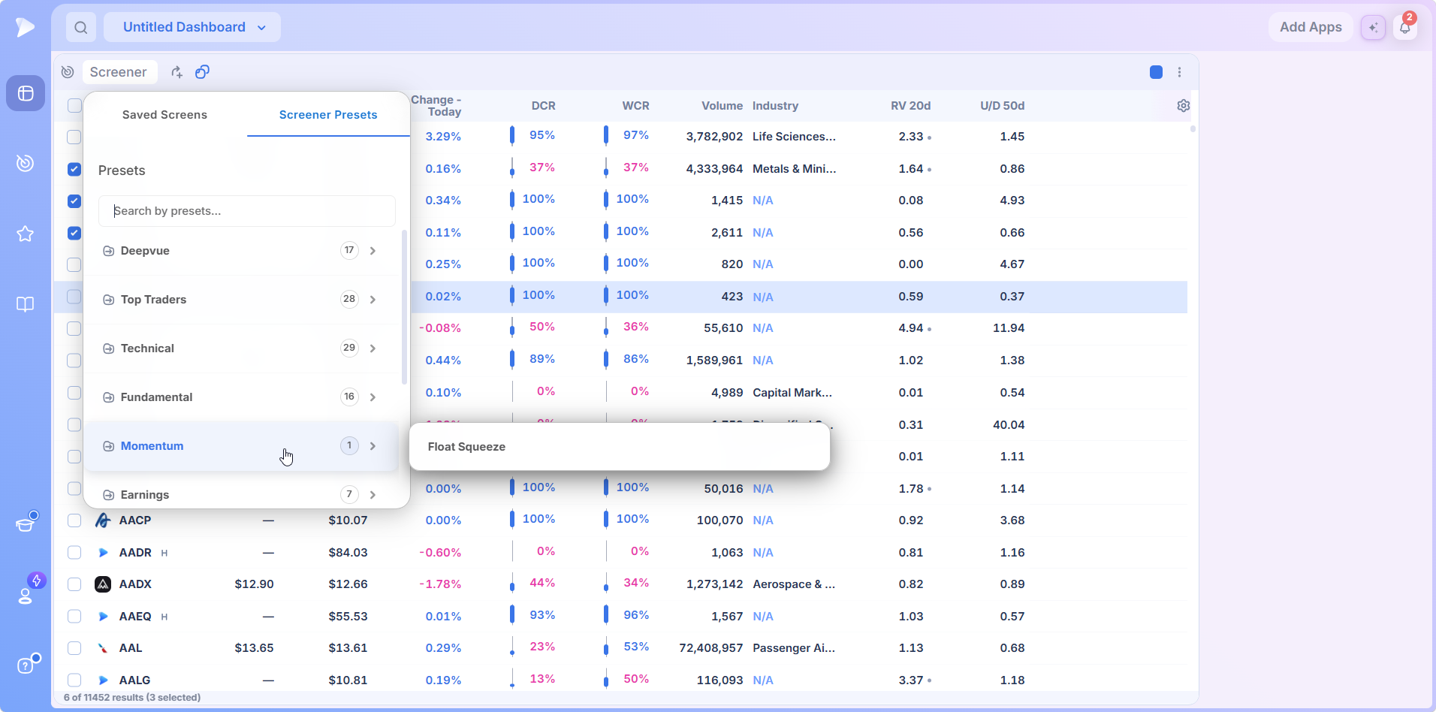The image size is (1436, 712).
Task: Sort by the Industry column header
Action: click(775, 106)
